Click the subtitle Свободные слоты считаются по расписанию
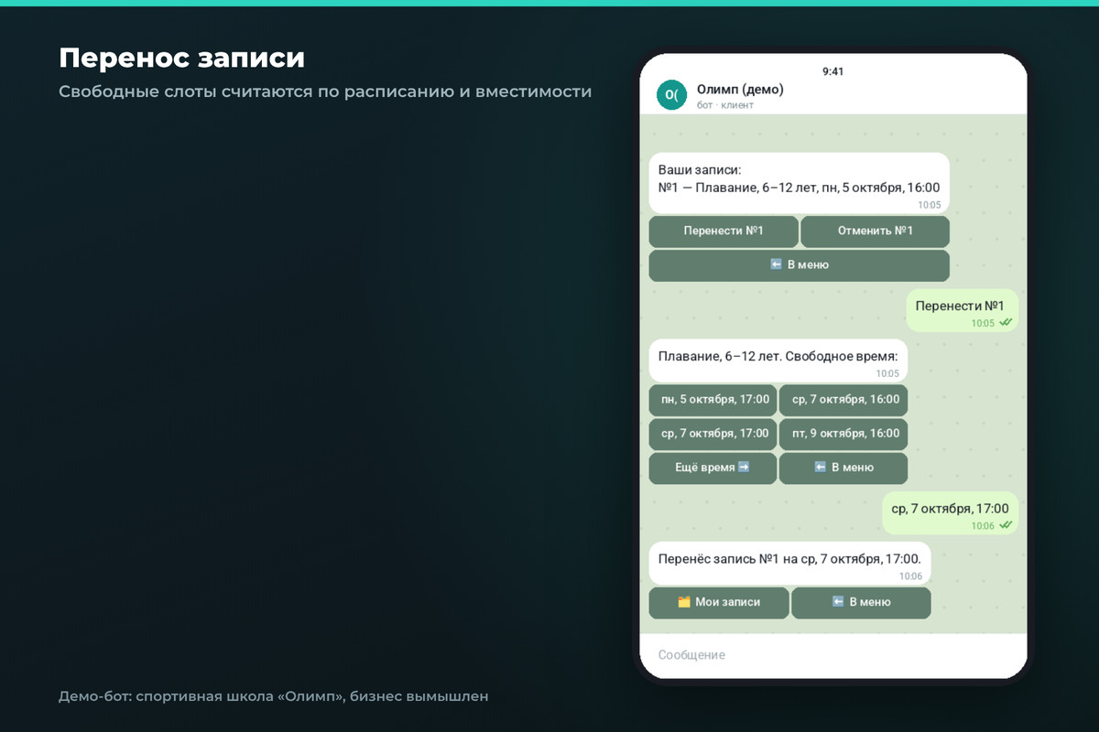Image resolution: width=1099 pixels, height=732 pixels. pos(325,91)
